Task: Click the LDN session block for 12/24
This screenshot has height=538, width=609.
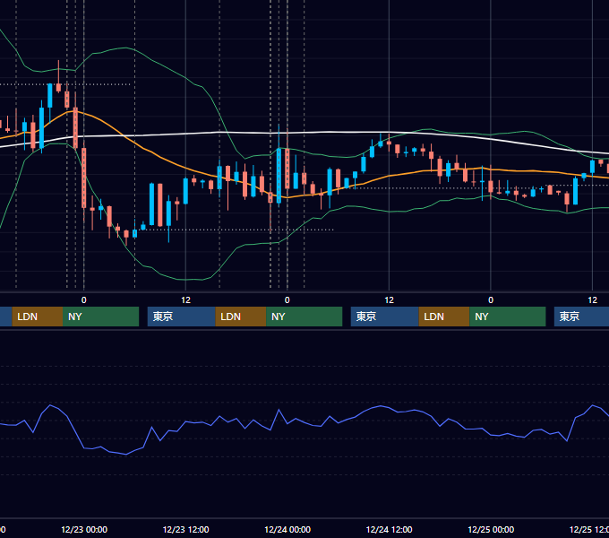Action: click(444, 317)
